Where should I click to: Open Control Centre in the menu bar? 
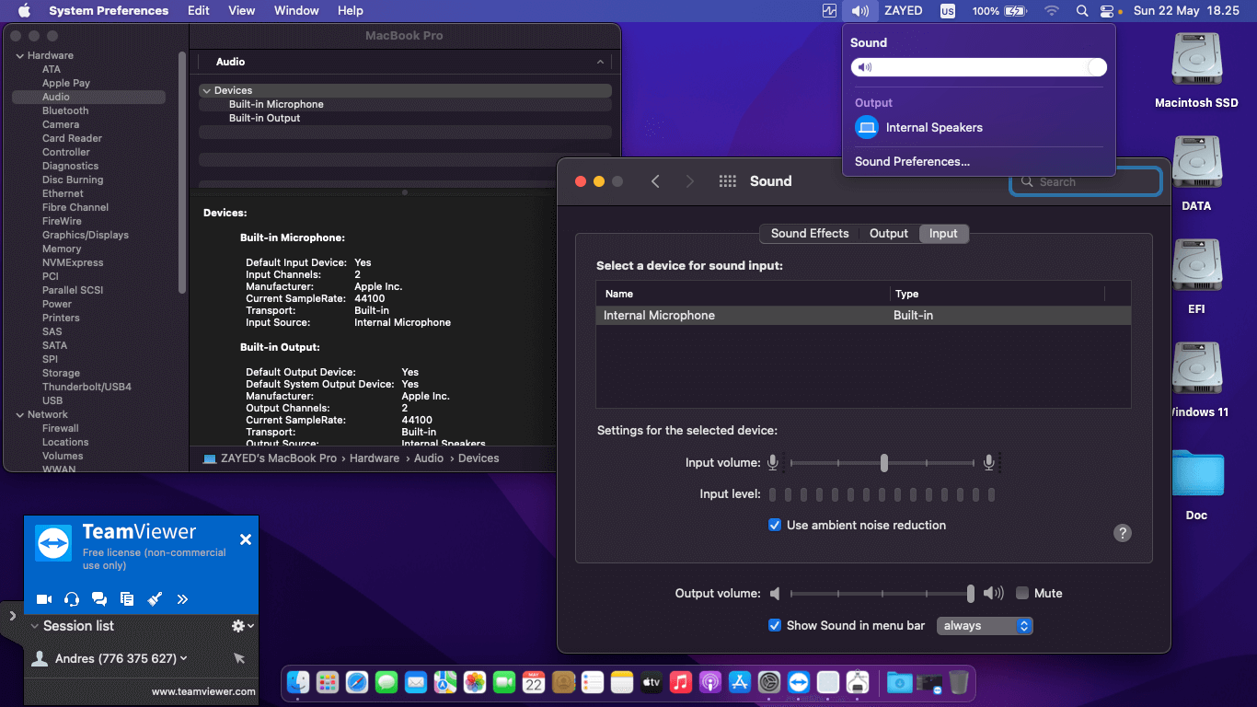(x=1106, y=11)
